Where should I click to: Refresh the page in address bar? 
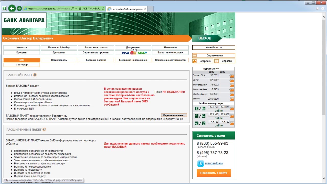coord(103,8)
